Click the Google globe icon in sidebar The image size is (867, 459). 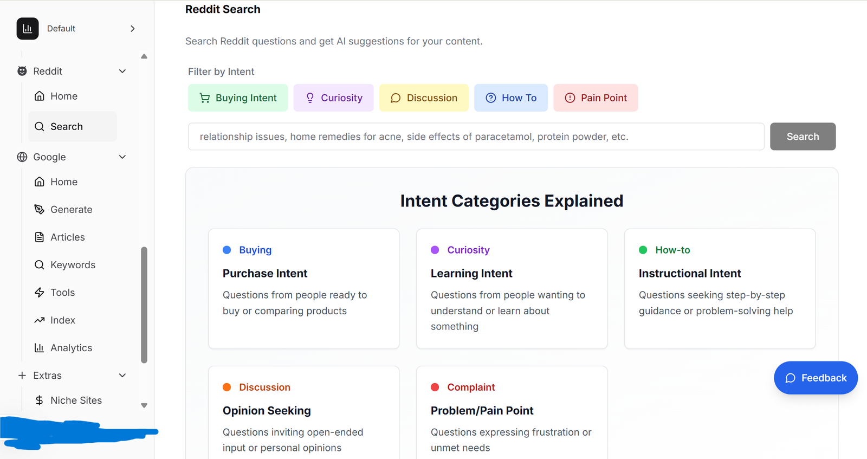click(22, 157)
